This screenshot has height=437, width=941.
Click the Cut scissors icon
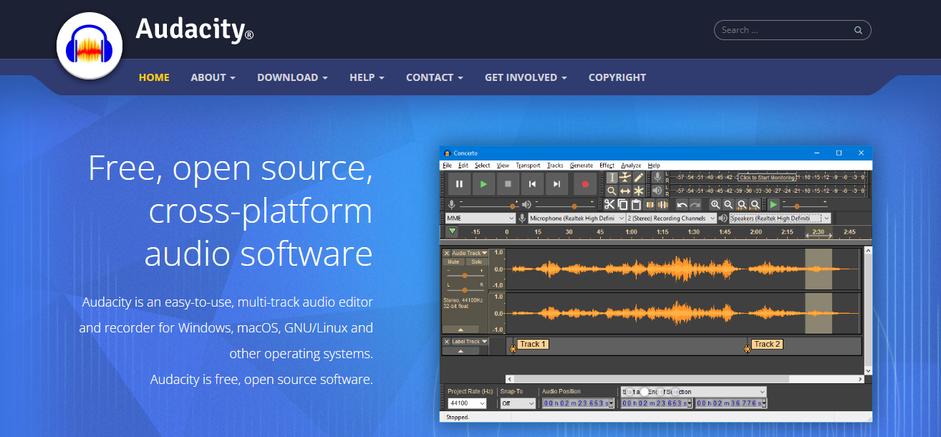609,205
